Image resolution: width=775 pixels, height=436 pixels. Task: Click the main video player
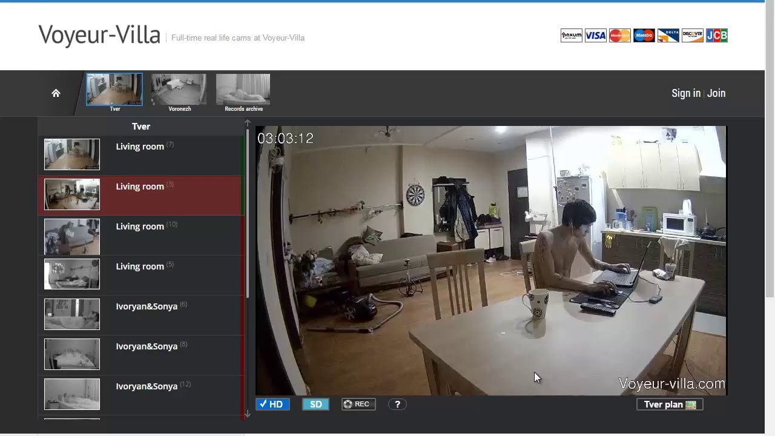pyautogui.click(x=490, y=260)
